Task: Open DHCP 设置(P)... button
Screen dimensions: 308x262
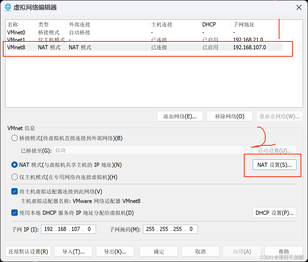Action: [x=274, y=213]
